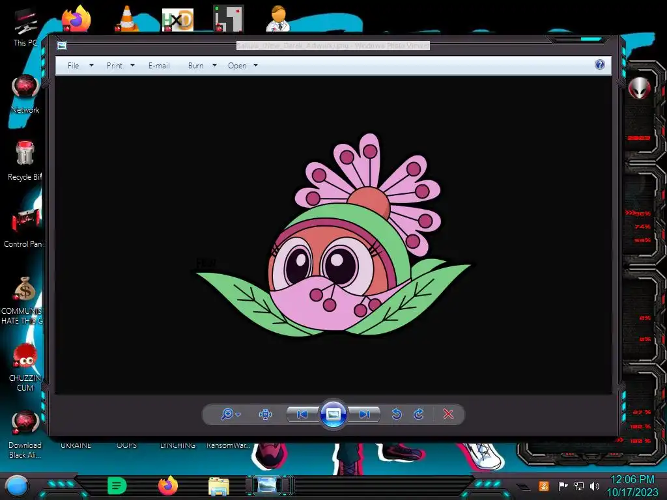Image resolution: width=667 pixels, height=500 pixels.
Task: Click the E-mail toolbar option
Action: coord(159,66)
